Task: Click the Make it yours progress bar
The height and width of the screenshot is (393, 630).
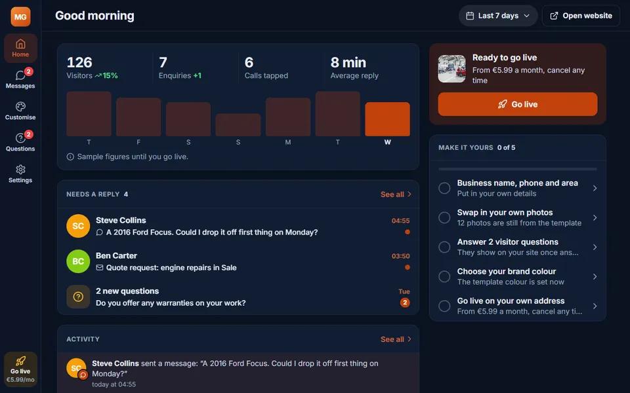Action: (x=518, y=169)
